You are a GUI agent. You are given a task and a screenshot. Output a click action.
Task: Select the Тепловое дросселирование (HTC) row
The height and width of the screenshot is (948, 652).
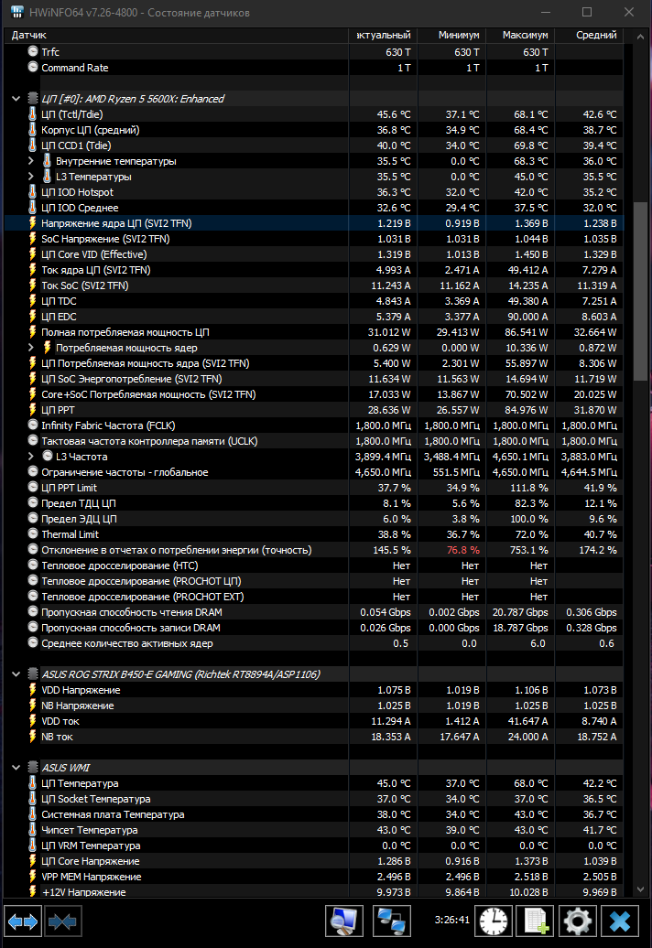314,566
